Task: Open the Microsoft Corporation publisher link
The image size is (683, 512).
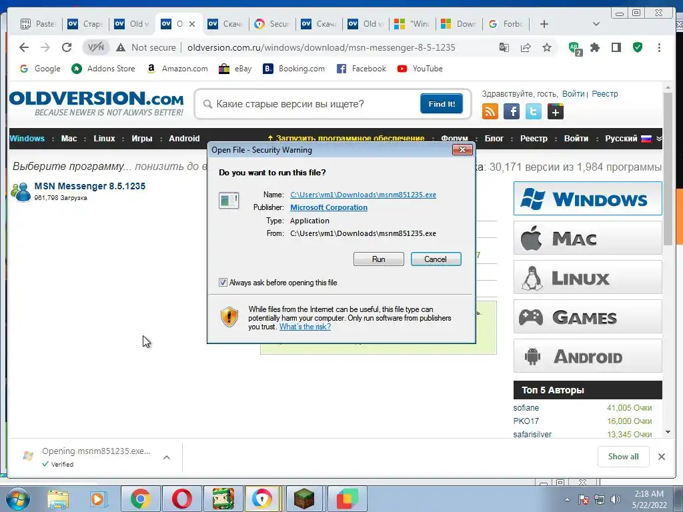Action: 329,208
